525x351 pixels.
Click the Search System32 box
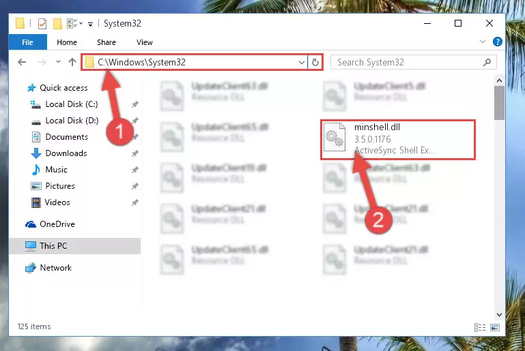point(413,62)
